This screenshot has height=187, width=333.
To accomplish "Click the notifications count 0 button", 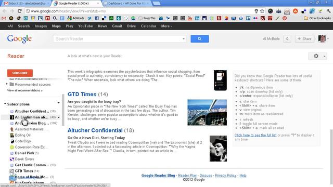I will [287, 39].
